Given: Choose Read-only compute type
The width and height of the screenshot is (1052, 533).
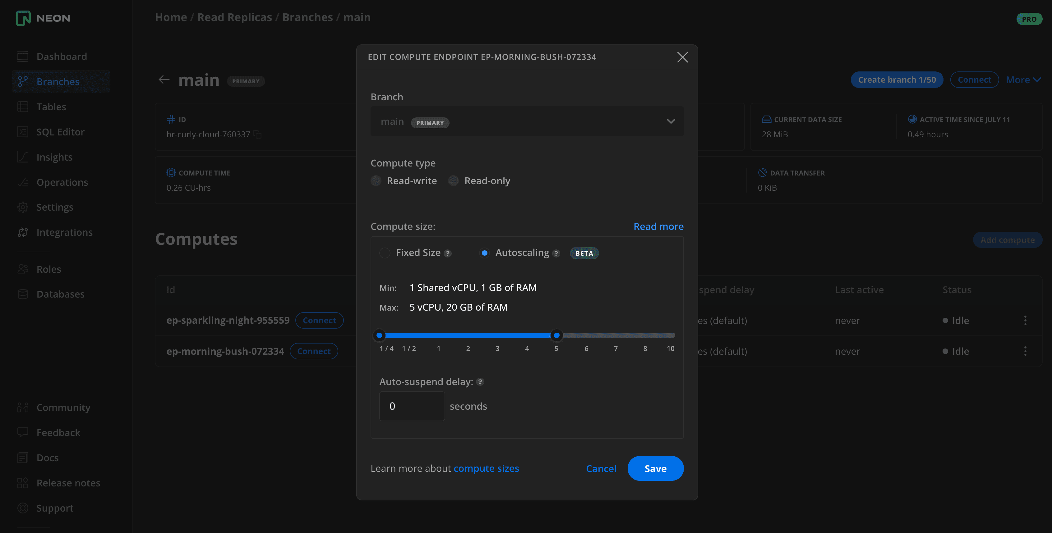Looking at the screenshot, I should pyautogui.click(x=453, y=181).
